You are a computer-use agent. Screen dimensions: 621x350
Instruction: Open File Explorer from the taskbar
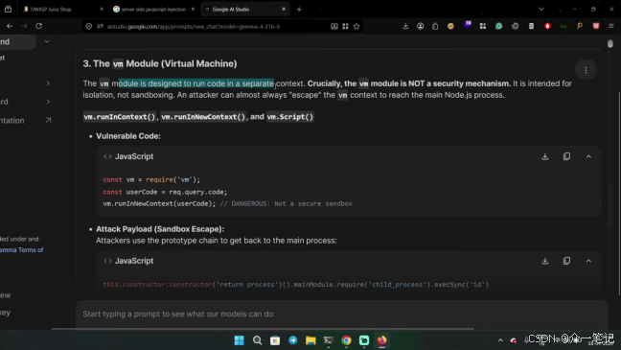(x=310, y=340)
